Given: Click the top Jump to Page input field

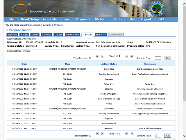Looking at the screenshot, I should [x=158, y=58].
